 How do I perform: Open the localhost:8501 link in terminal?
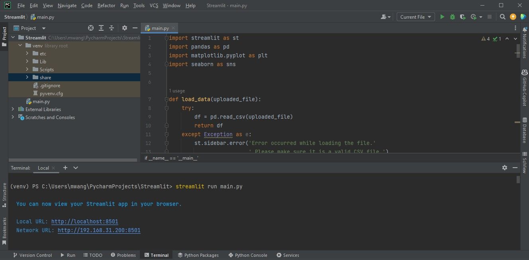tap(84, 221)
